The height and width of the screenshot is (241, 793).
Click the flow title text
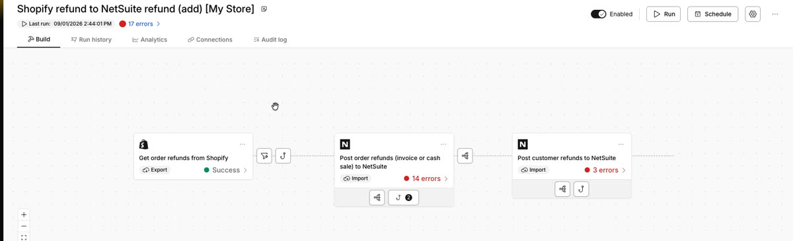[135, 9]
